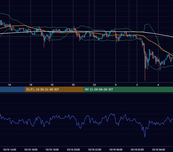This screenshot has width=173, height=152.
Task: Click the upper Bollinger band peak near 3:00
Action: (148, 24)
